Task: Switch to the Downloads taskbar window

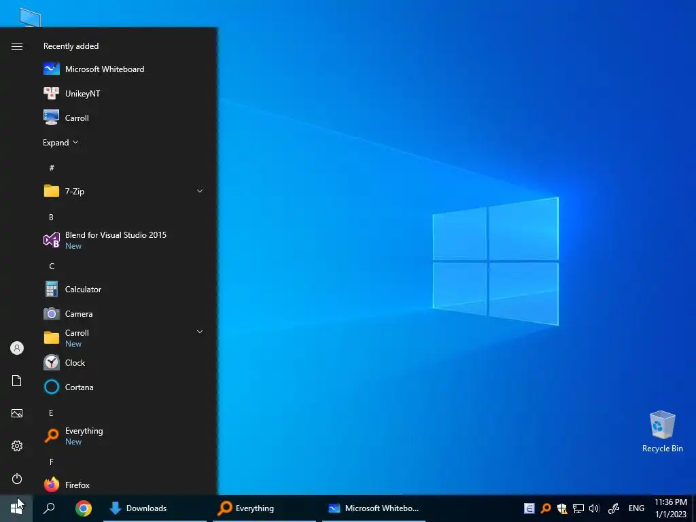Action: pos(155,508)
